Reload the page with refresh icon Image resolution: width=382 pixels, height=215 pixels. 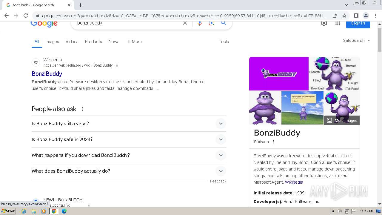(26, 16)
